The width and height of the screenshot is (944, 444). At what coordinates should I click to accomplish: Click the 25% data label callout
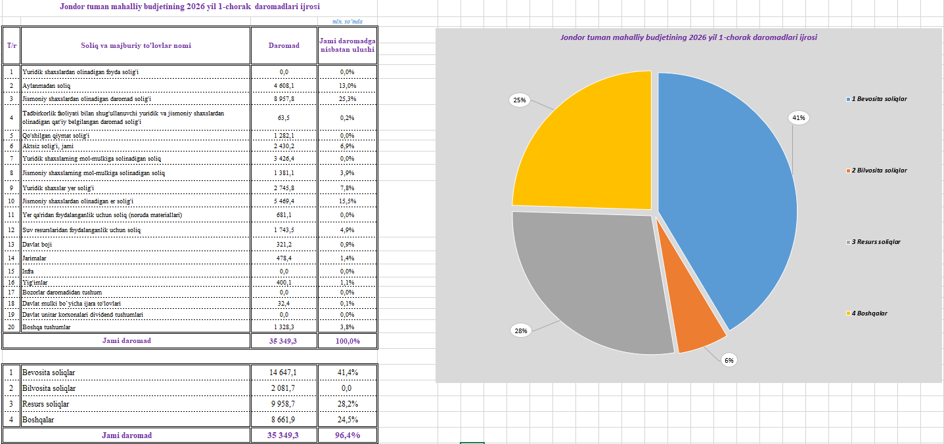[520, 100]
